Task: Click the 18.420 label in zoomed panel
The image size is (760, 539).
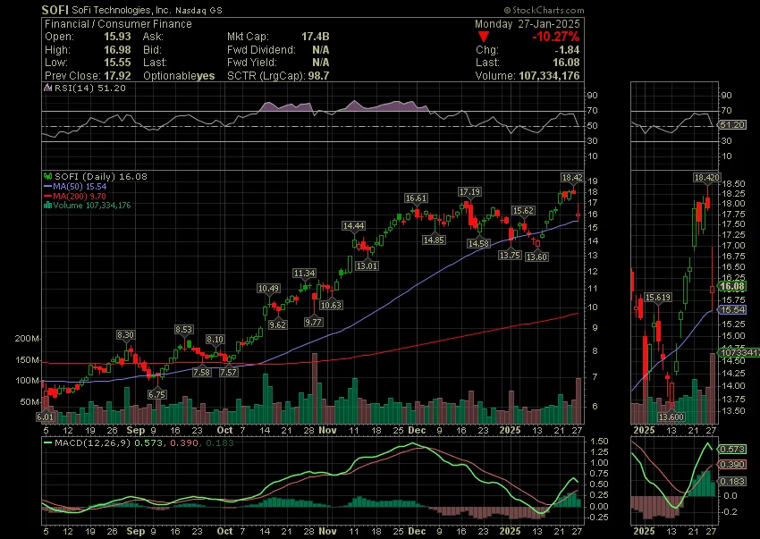Action: [706, 178]
